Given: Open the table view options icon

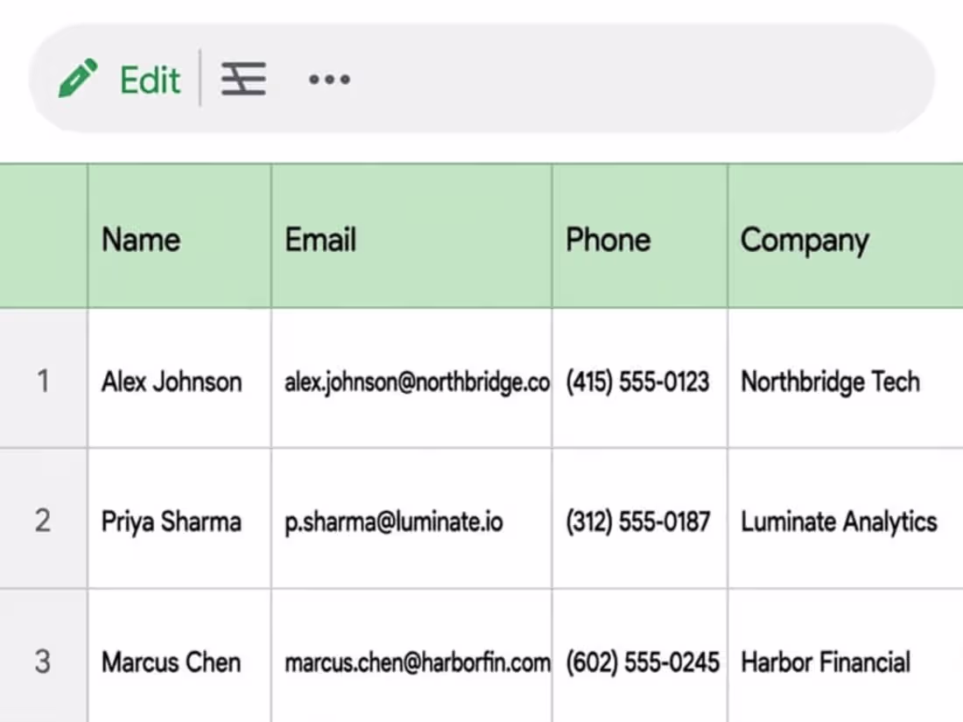Looking at the screenshot, I should [244, 79].
